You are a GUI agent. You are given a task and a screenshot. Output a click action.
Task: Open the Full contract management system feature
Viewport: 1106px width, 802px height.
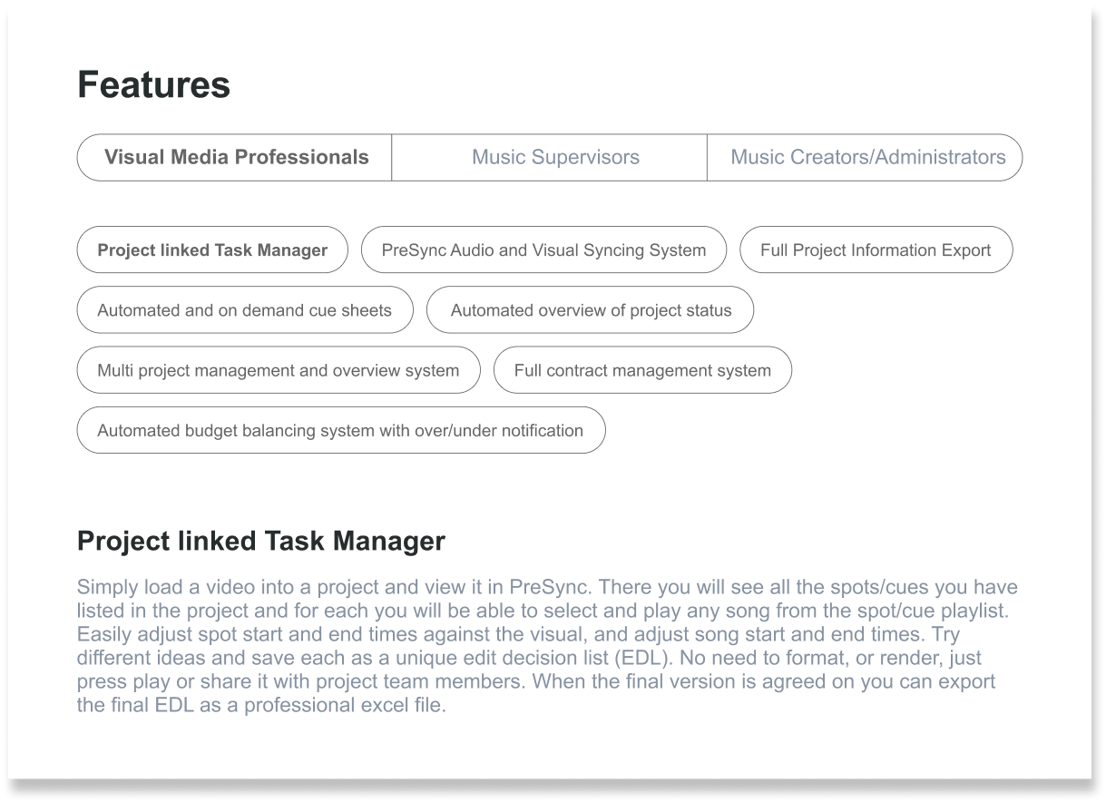(641, 370)
